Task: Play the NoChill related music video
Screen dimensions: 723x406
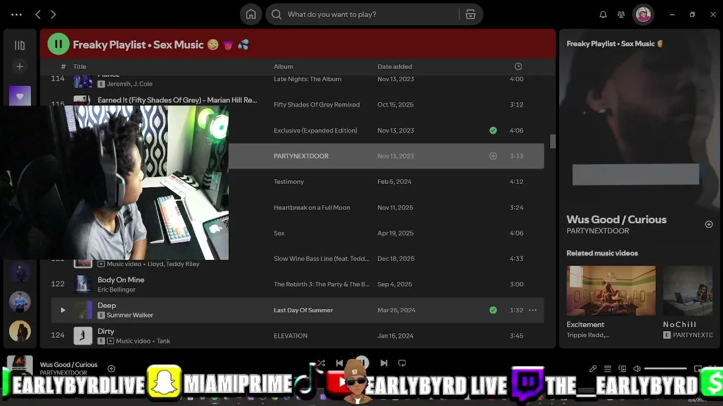Action: tap(688, 290)
